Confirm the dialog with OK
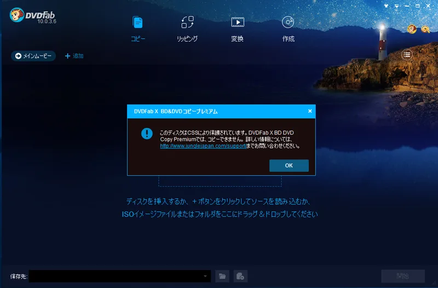The width and height of the screenshot is (438, 288). [x=289, y=165]
